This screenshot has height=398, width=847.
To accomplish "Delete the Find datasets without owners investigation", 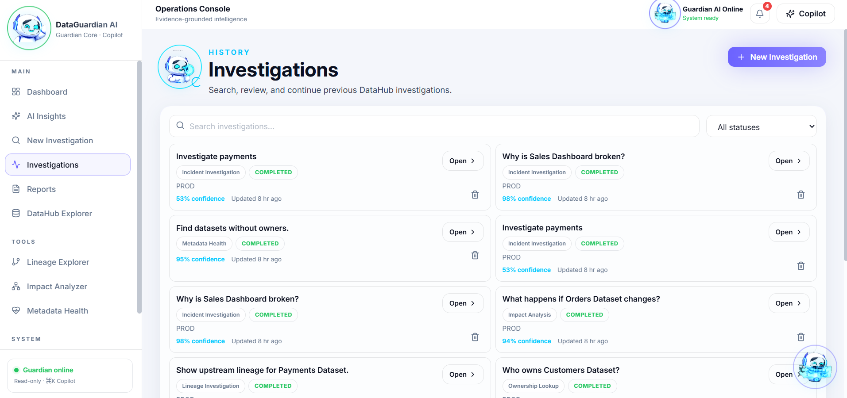I will (x=475, y=255).
